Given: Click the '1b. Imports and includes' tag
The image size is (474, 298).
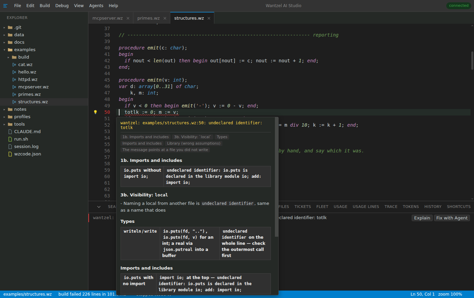Looking at the screenshot, I should tap(146, 137).
